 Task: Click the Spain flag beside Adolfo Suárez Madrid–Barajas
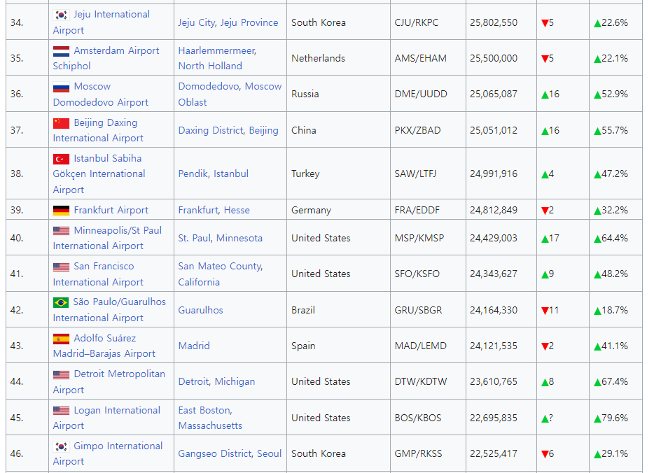[61, 339]
